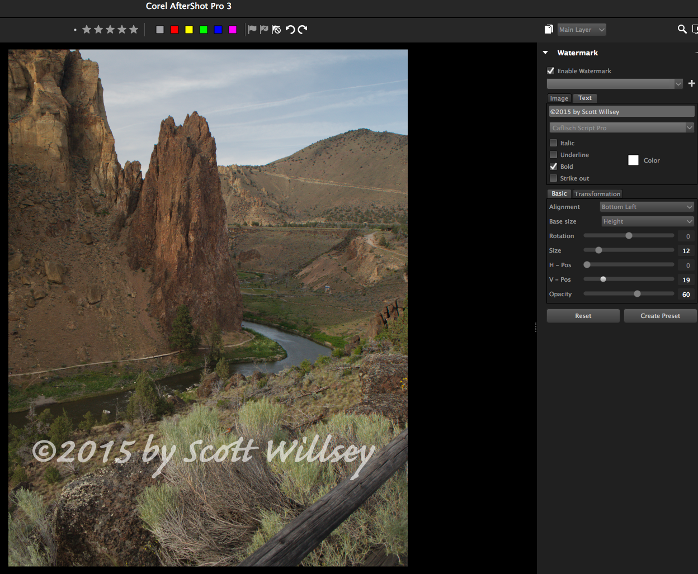Click the rotate right (clockwise) arrow icon

click(x=303, y=30)
